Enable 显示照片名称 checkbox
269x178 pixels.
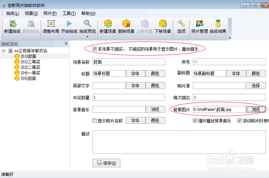click(x=94, y=121)
